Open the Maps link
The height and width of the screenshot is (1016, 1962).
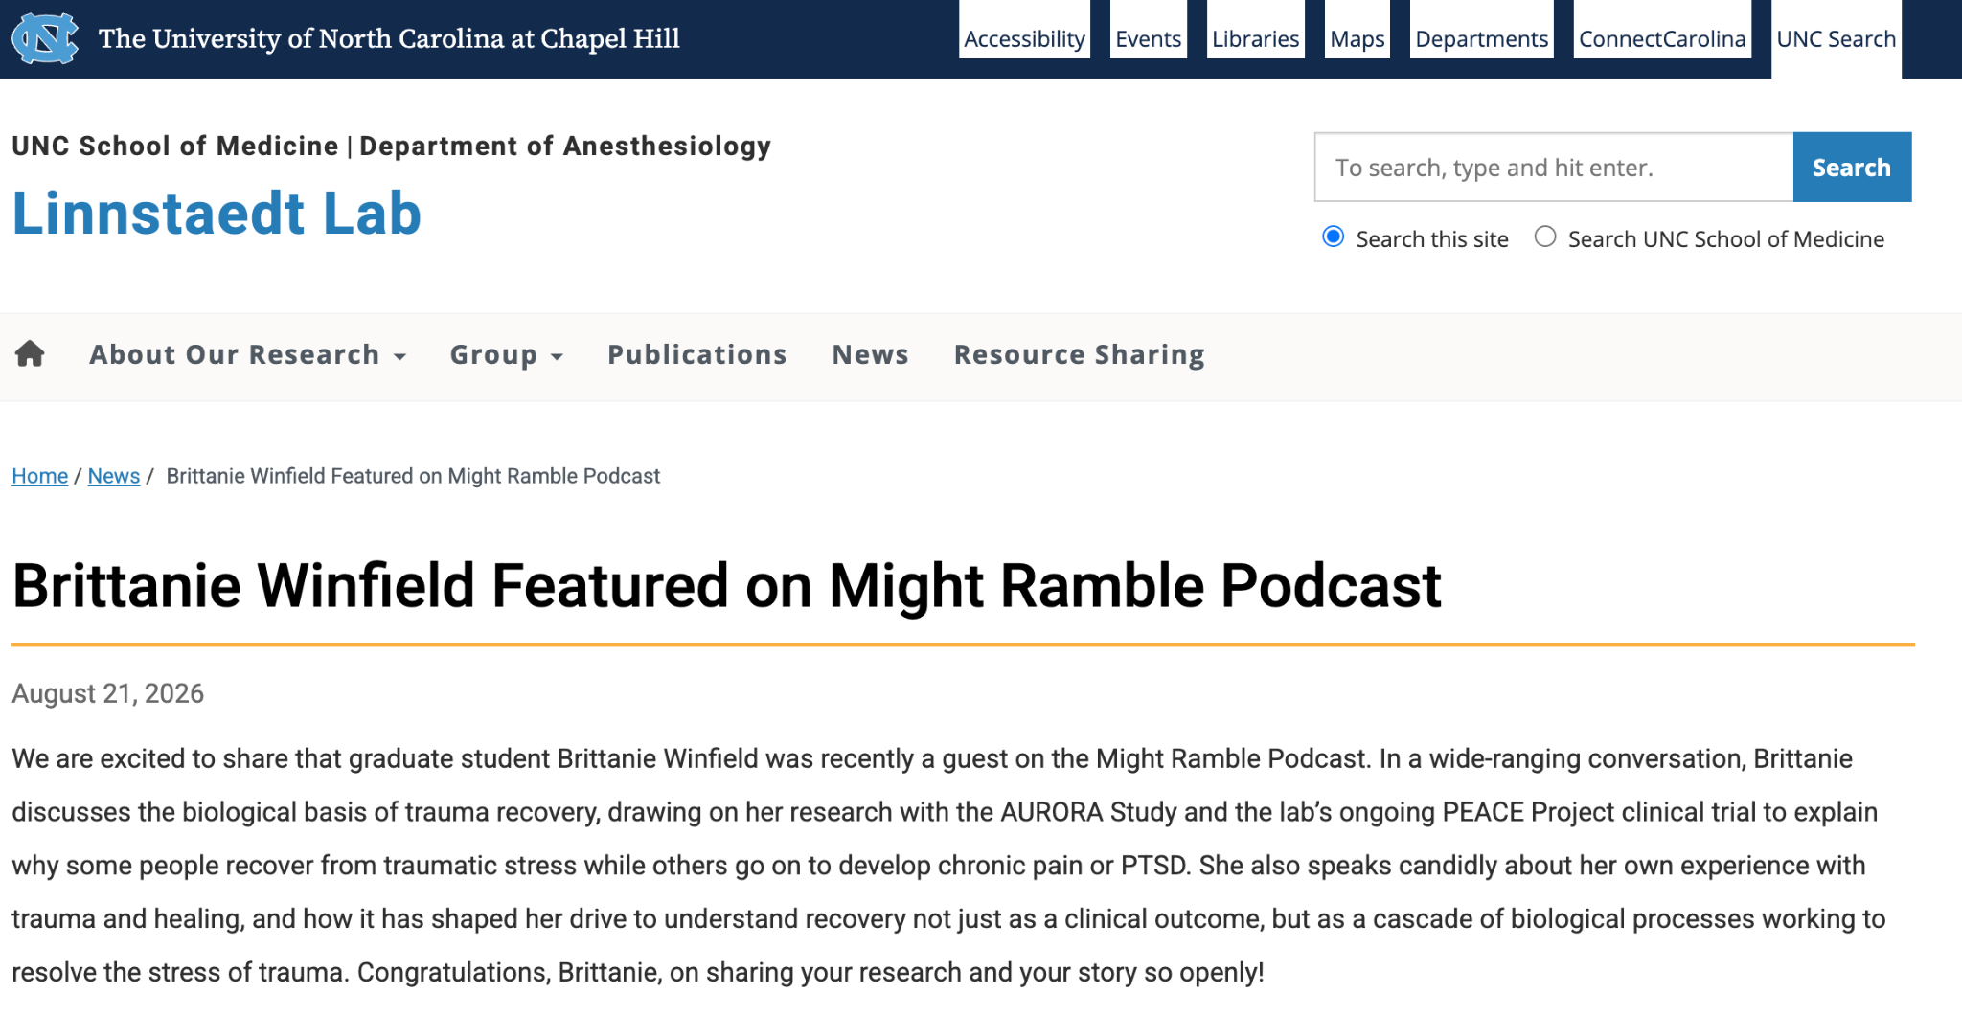click(1357, 38)
